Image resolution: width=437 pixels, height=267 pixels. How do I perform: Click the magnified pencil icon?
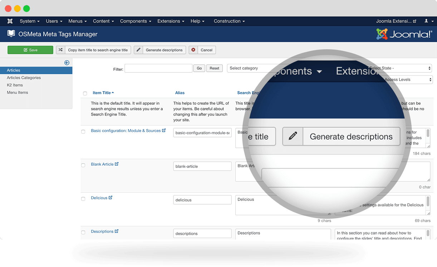point(293,136)
